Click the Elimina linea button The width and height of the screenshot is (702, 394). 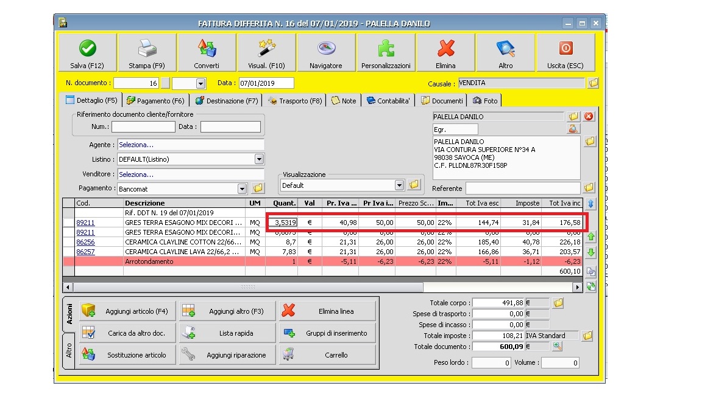pyautogui.click(x=327, y=311)
